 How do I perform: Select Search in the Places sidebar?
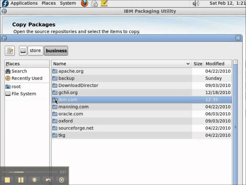tap(16, 71)
